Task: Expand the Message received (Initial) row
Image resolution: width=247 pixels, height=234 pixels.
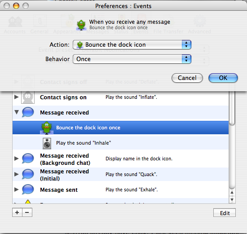Action: coord(16,174)
